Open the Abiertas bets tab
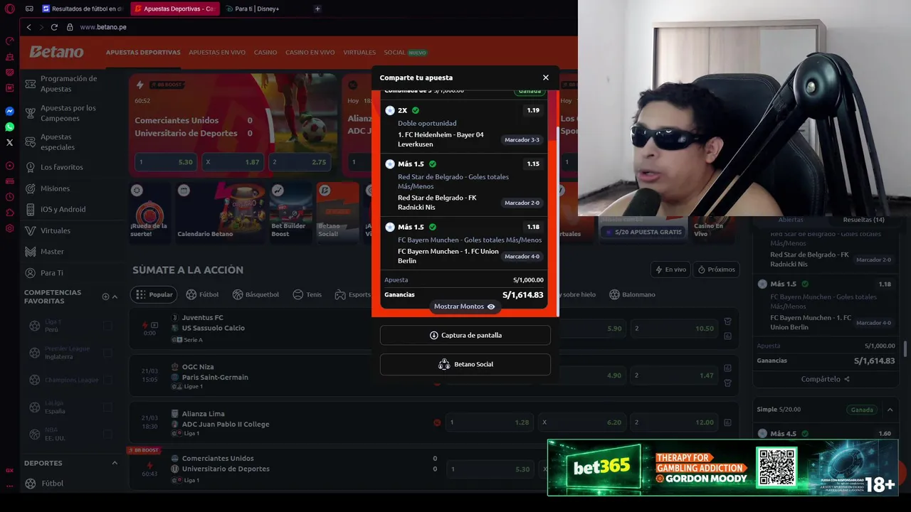Image resolution: width=911 pixels, height=512 pixels. coord(791,220)
